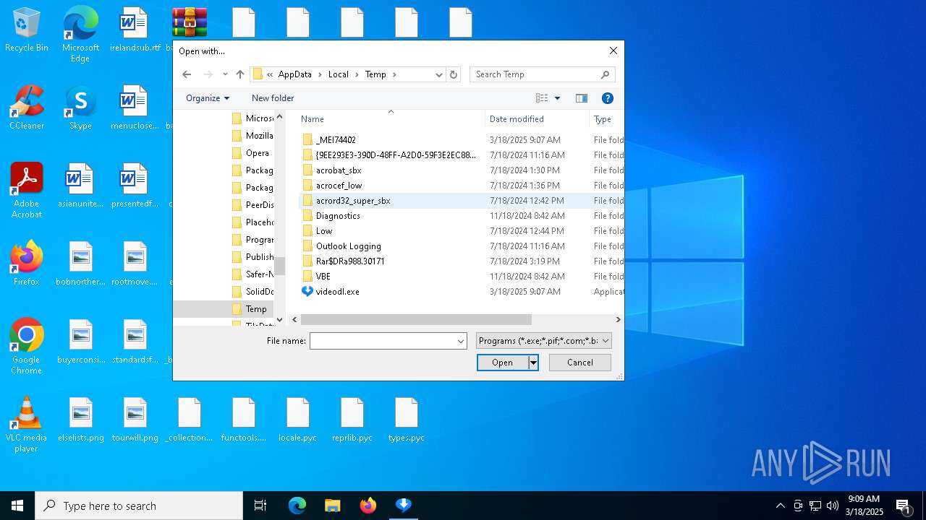Open CCleaner desktop shortcut
Screen dimensions: 926x520
tap(27, 108)
